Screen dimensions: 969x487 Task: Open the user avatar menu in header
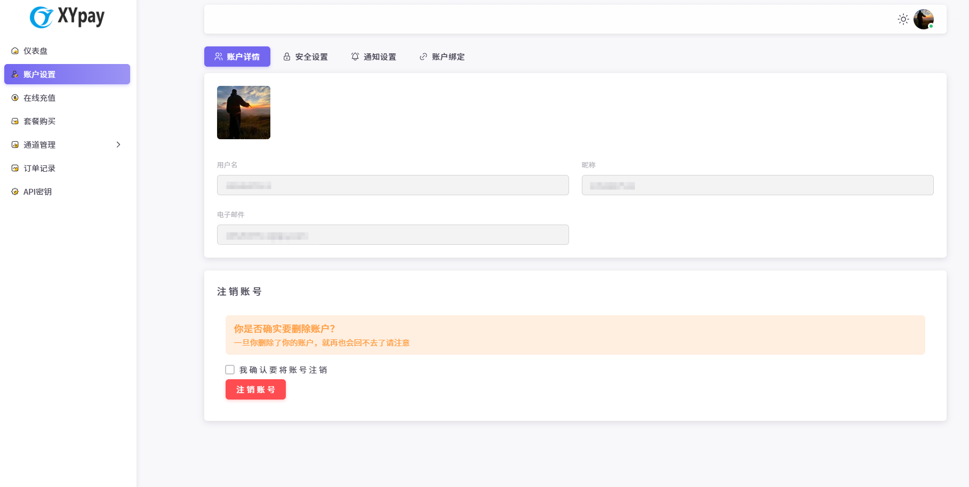pyautogui.click(x=923, y=19)
